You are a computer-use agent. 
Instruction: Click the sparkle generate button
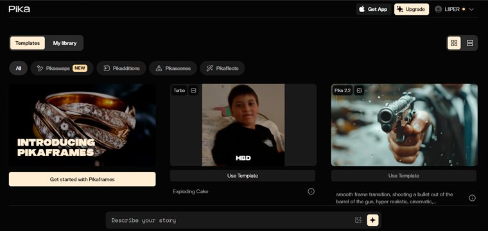tap(372, 220)
